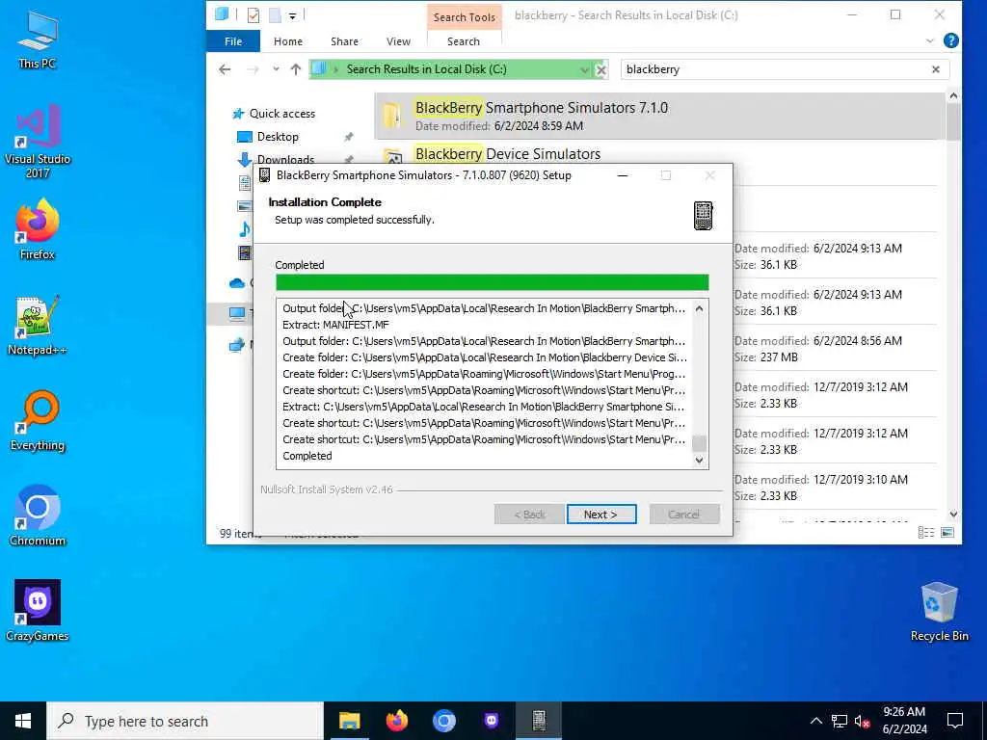Click the green installation progress bar

(493, 282)
